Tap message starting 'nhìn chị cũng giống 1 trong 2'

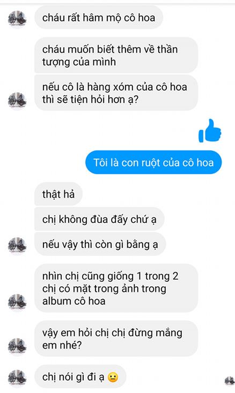116,288
